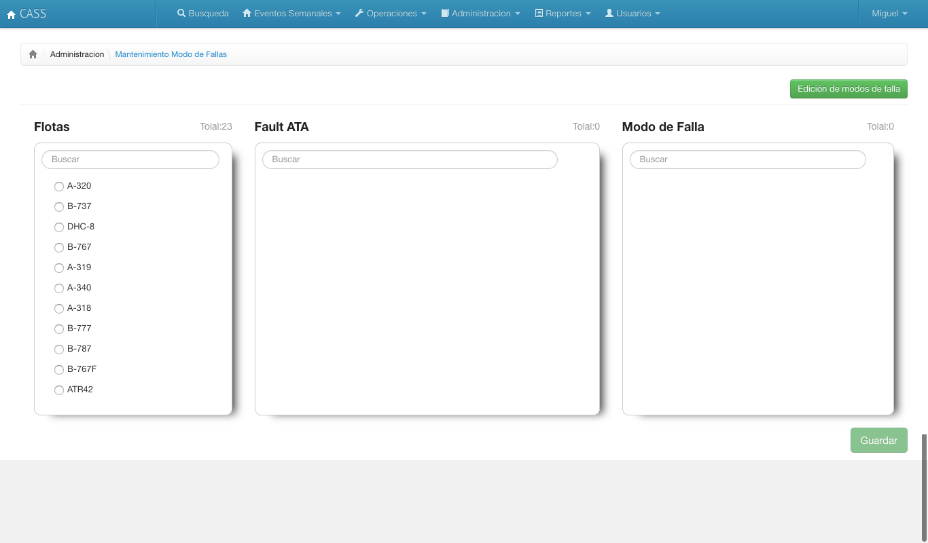Focus the Flotas Buscar search field
The height and width of the screenshot is (543, 928).
[130, 160]
